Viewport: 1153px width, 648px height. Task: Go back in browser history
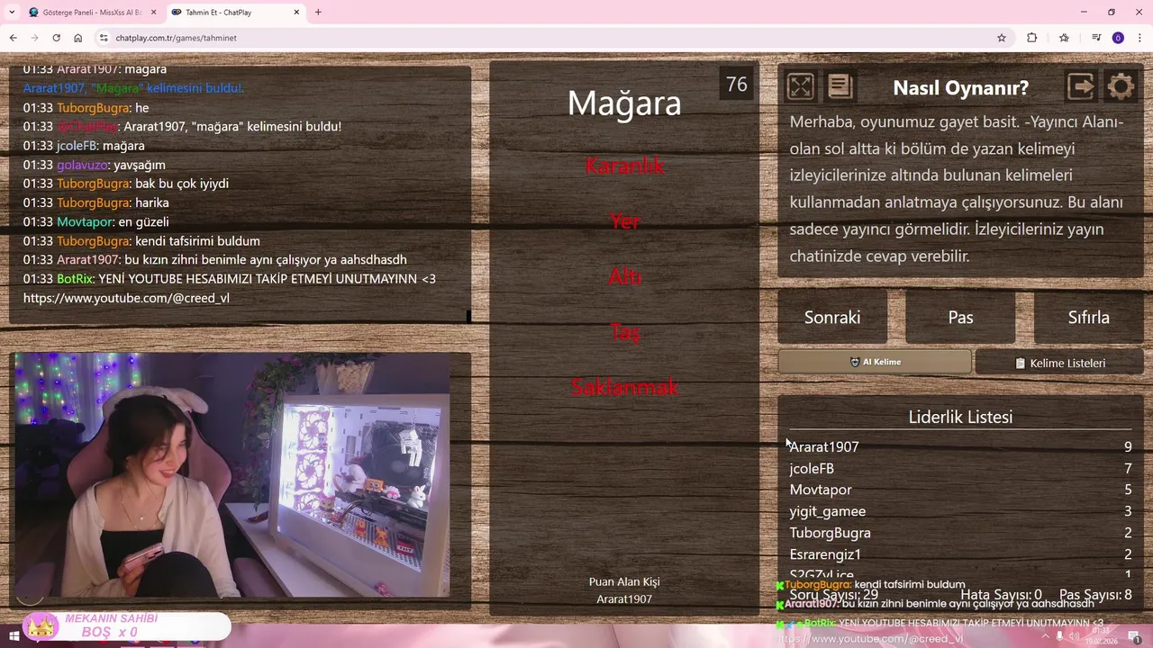[x=13, y=38]
